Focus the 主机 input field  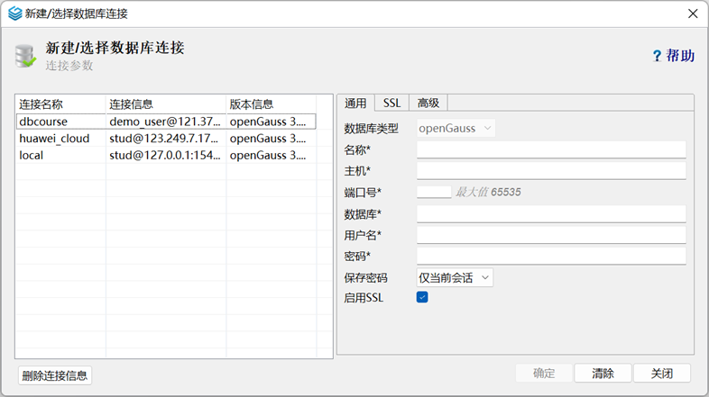pos(551,171)
